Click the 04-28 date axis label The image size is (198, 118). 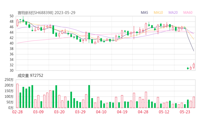(143, 112)
